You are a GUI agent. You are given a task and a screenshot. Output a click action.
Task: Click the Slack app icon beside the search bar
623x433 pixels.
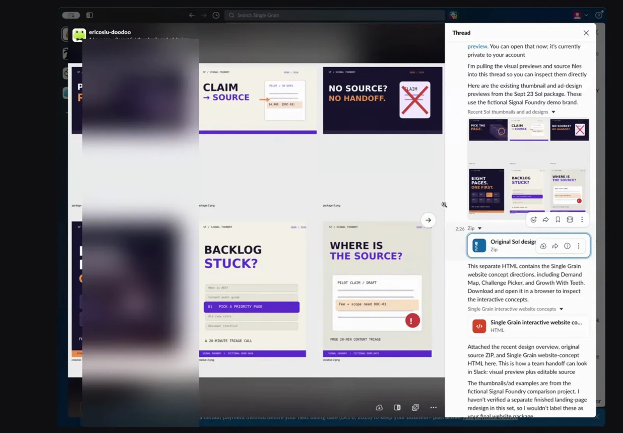point(453,15)
